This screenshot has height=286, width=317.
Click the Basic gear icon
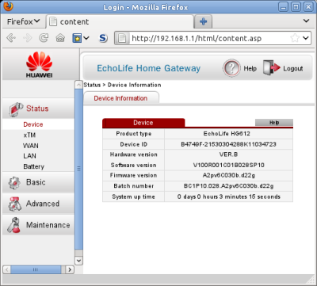[14, 183]
